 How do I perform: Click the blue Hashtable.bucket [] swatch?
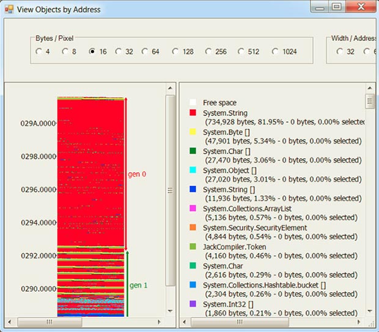pyautogui.click(x=193, y=284)
